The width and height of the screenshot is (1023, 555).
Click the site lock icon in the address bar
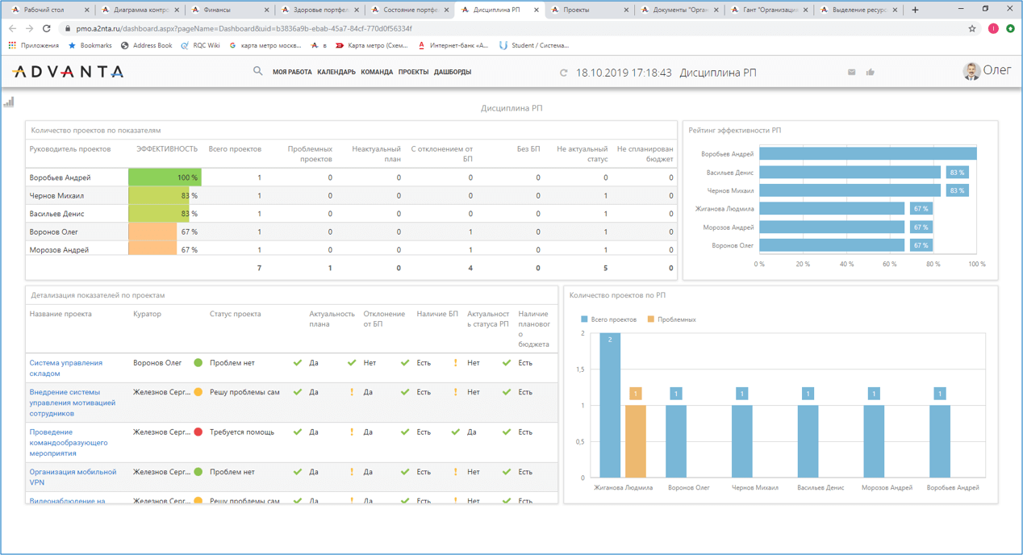click(68, 28)
